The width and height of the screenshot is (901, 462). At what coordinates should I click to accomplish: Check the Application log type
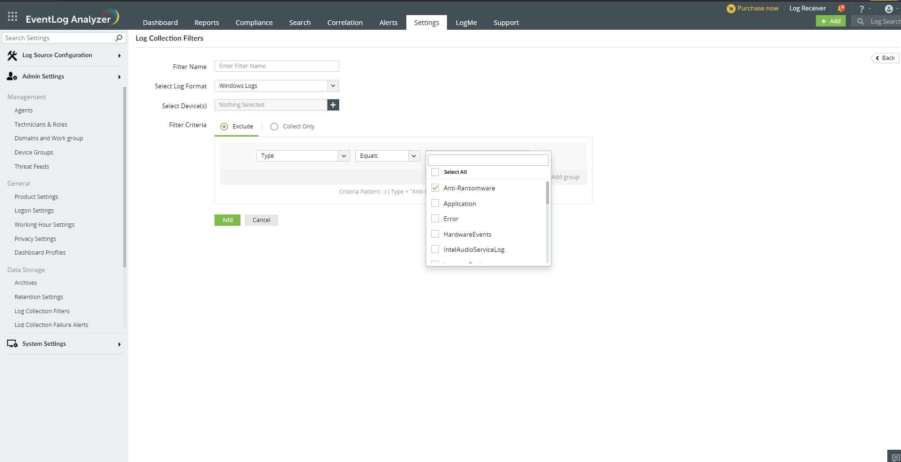435,203
